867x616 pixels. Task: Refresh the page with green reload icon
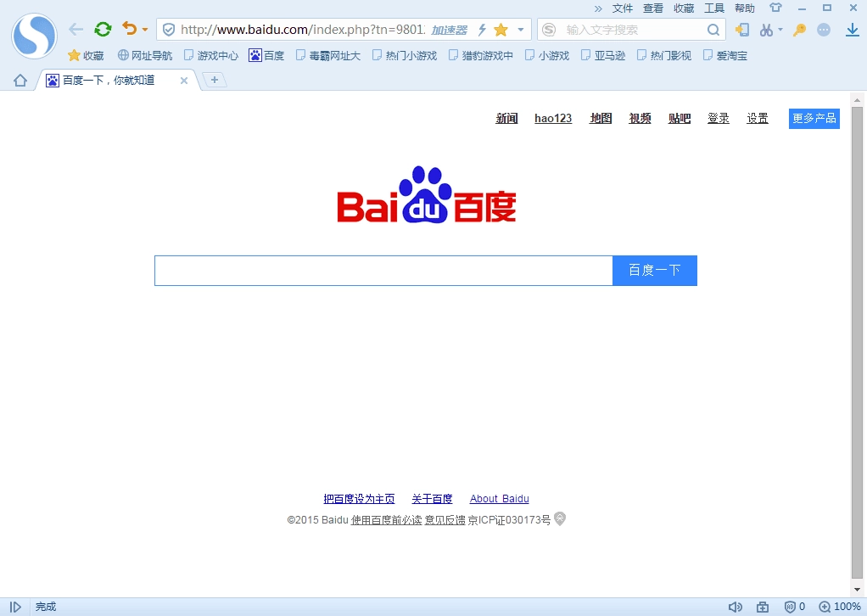click(x=103, y=30)
